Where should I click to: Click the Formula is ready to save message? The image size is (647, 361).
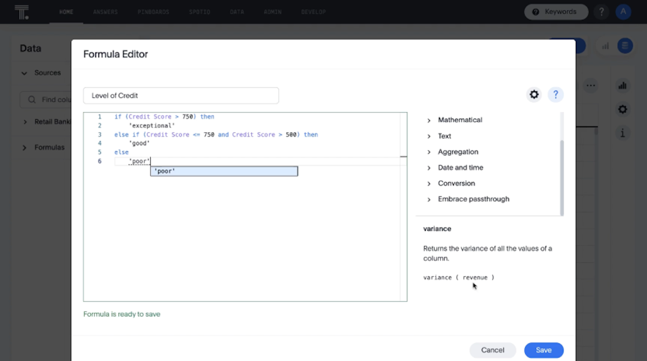tap(122, 314)
